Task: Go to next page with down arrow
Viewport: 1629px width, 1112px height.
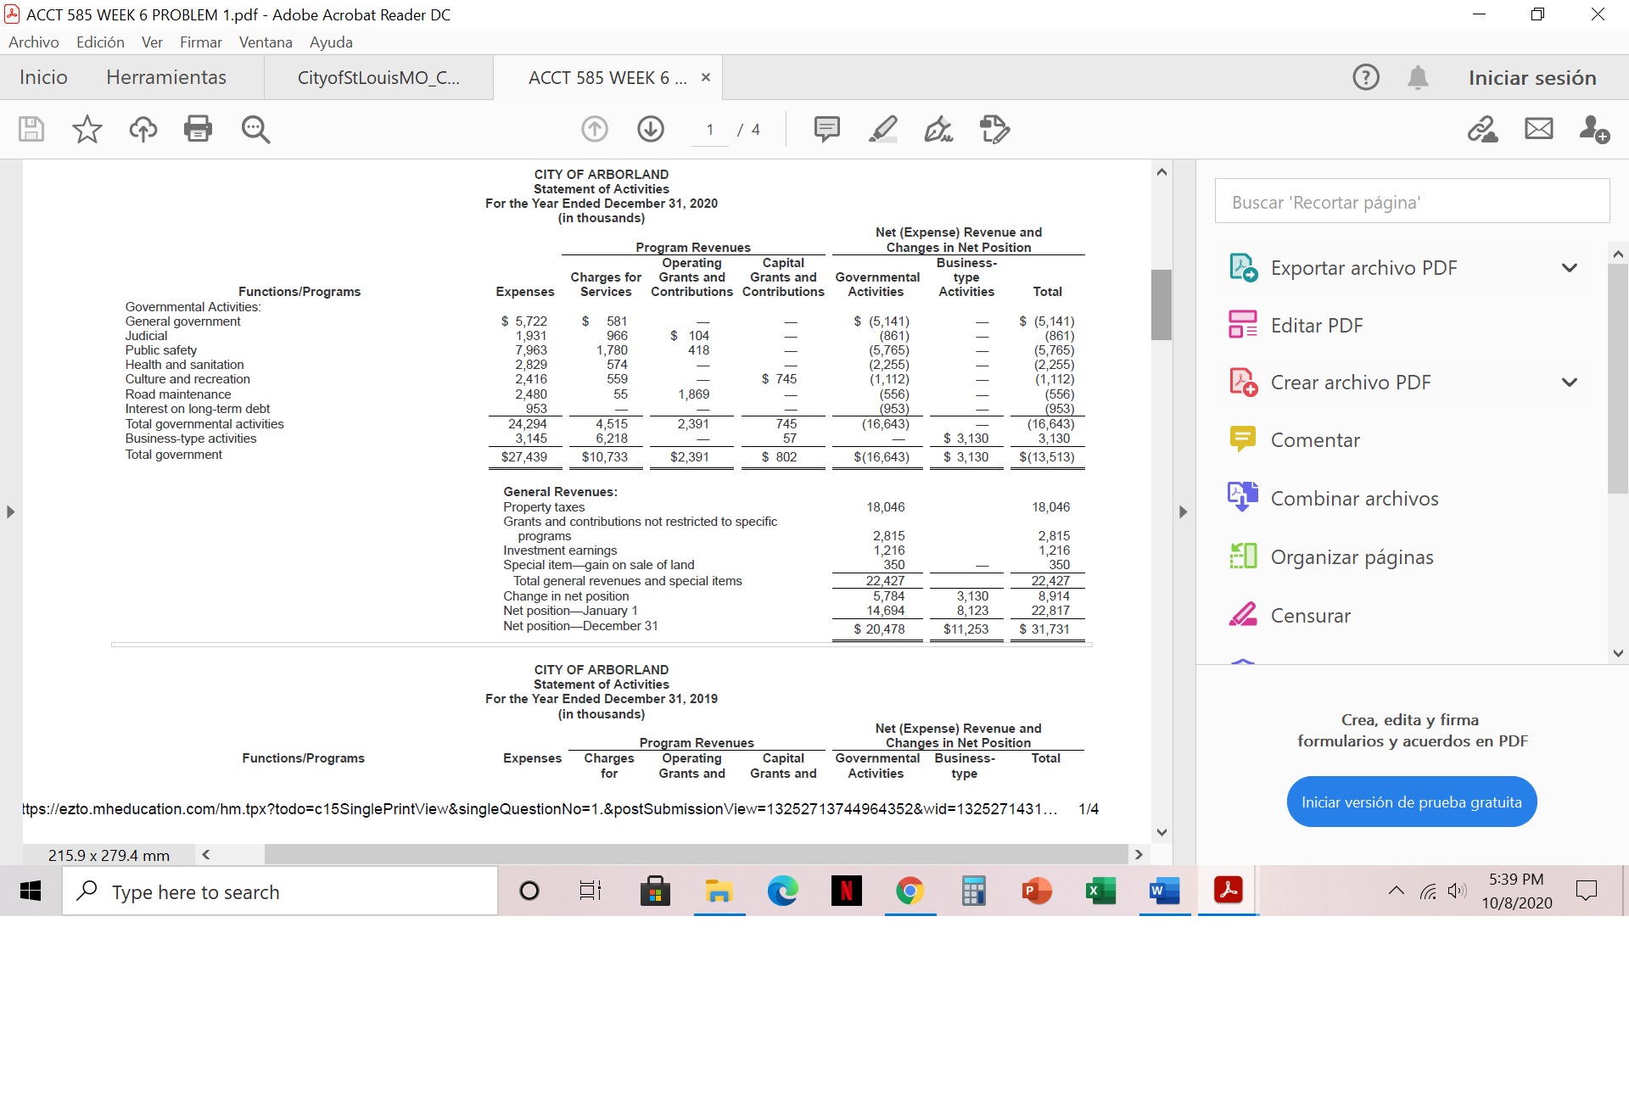Action: click(x=650, y=129)
